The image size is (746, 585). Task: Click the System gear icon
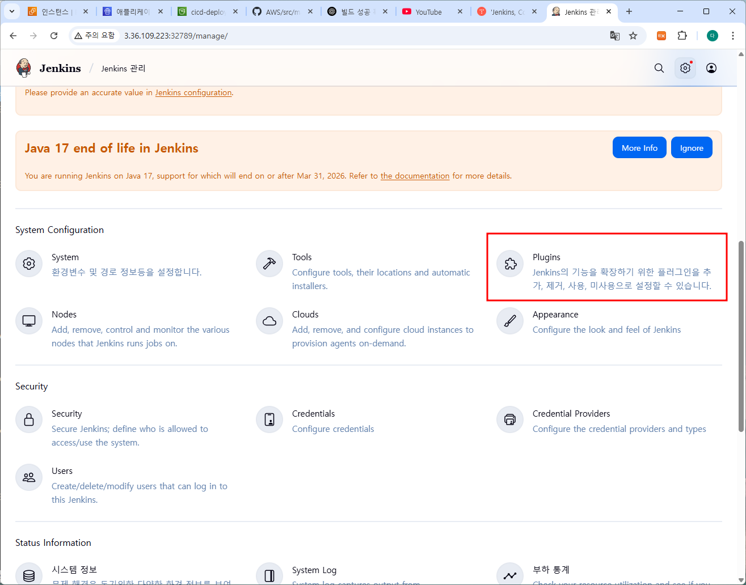(29, 264)
